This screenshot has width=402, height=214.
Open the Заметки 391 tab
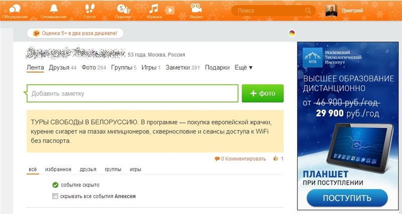coord(182,68)
